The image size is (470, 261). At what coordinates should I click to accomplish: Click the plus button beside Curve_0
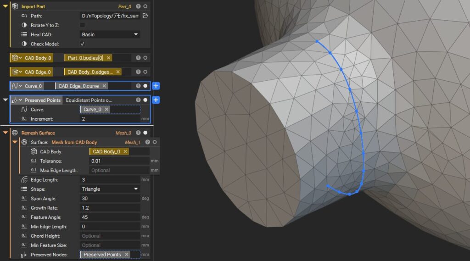[156, 86]
